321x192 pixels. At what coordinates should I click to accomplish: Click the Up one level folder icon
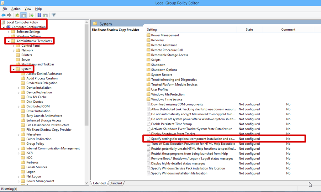coord(17,15)
